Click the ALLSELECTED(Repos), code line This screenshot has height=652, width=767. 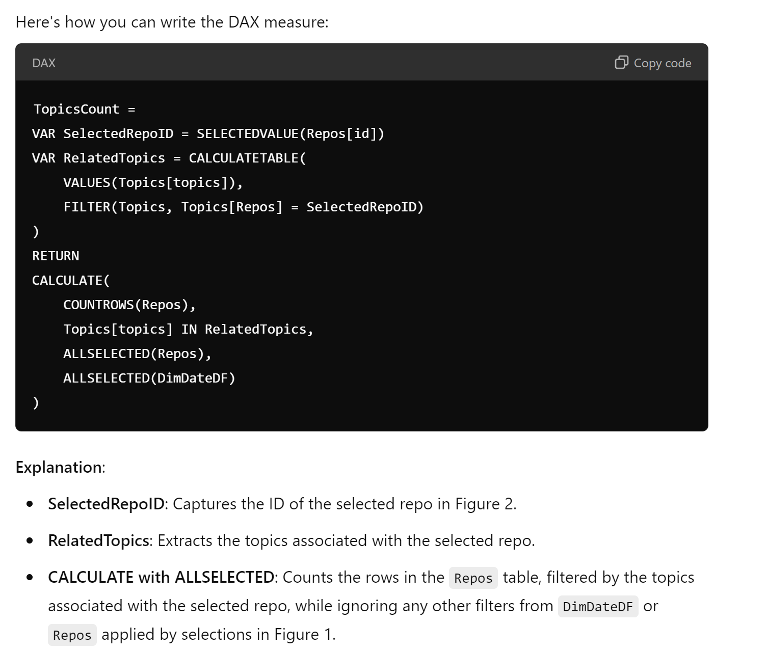(137, 354)
